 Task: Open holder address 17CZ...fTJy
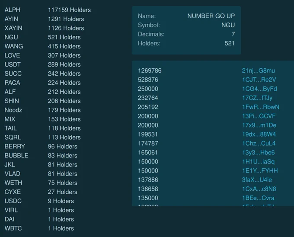(257, 98)
